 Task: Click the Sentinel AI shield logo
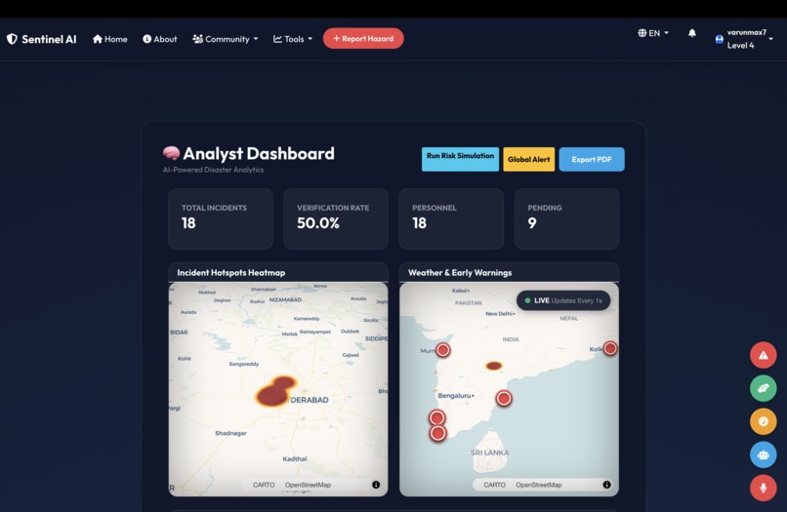[x=12, y=39]
